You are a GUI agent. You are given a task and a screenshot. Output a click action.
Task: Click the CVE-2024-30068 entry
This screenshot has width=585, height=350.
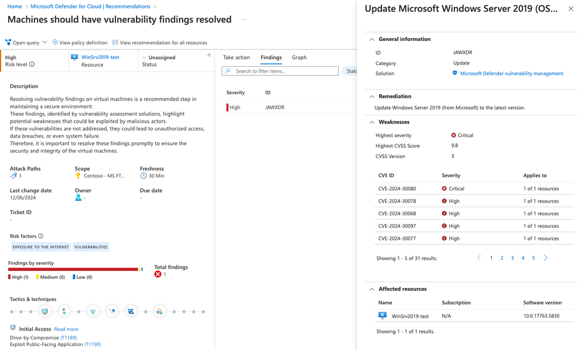pos(397,214)
